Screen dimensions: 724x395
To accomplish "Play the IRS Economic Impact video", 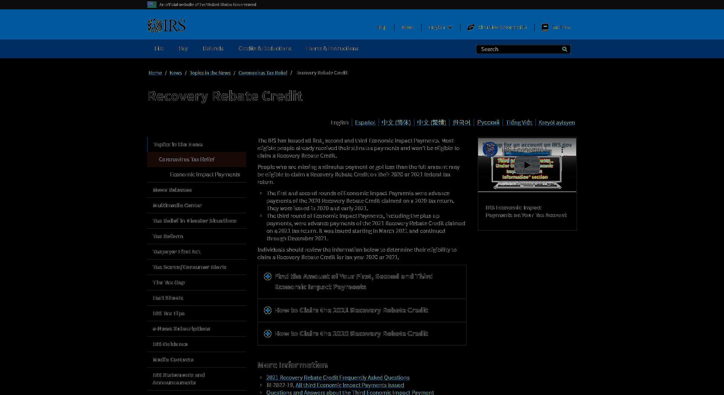I will pos(527,165).
